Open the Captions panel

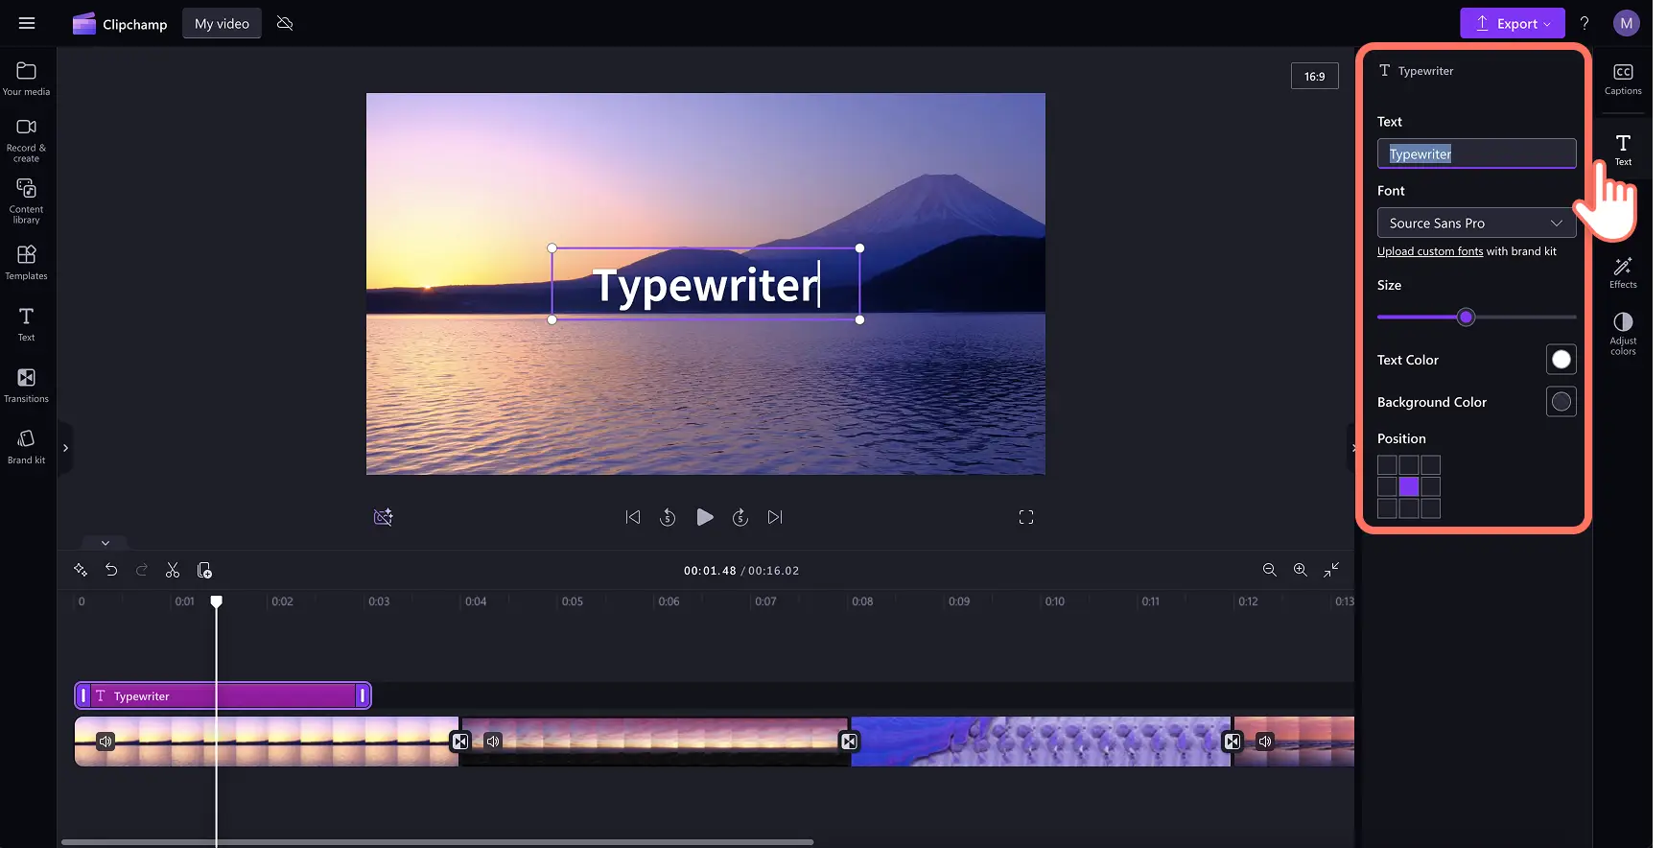click(x=1623, y=79)
